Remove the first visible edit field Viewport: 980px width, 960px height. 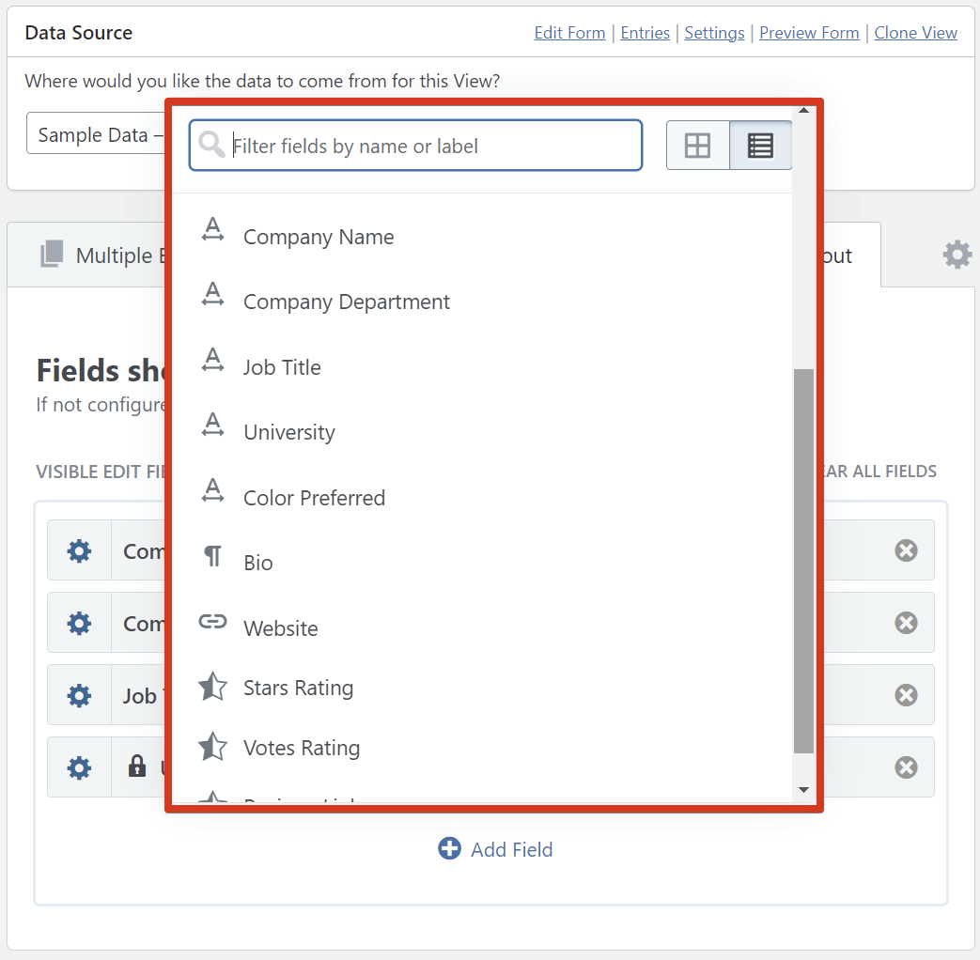pyautogui.click(x=906, y=550)
